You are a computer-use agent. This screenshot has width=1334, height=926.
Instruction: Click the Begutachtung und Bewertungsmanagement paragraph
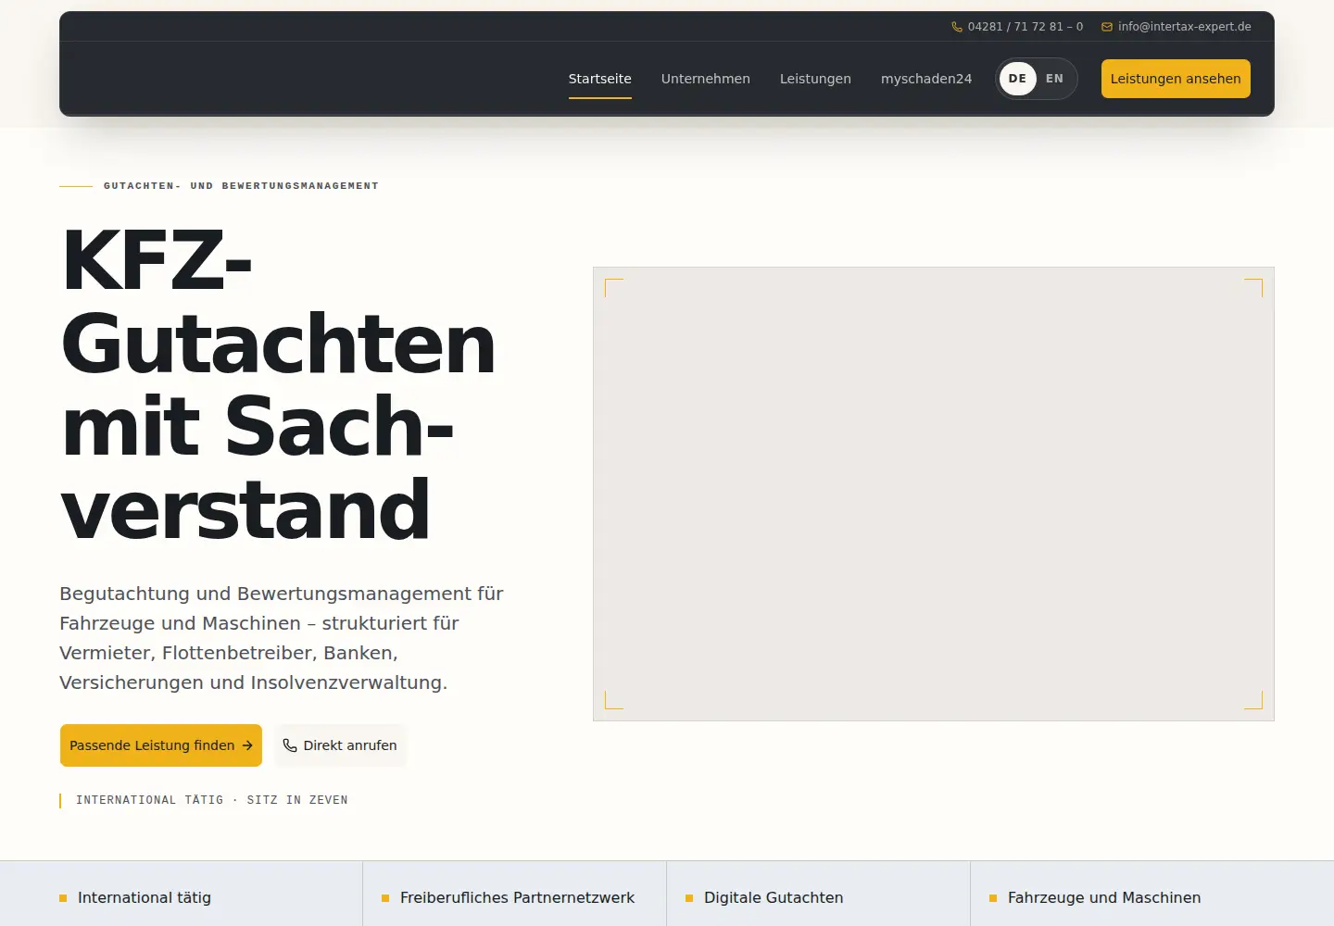point(283,638)
